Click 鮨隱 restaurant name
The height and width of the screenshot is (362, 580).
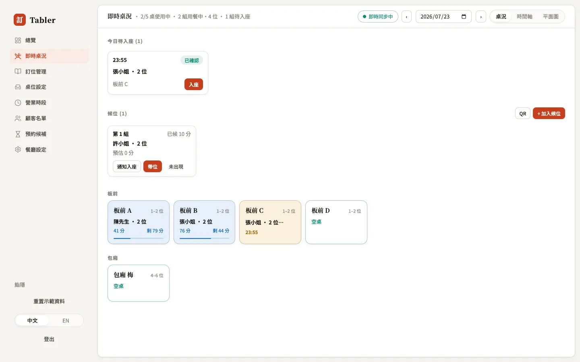coord(20,285)
